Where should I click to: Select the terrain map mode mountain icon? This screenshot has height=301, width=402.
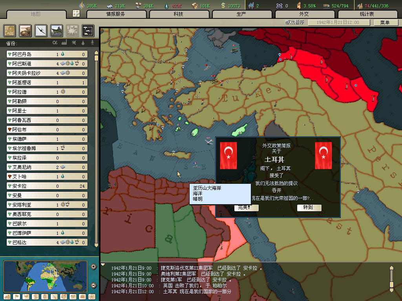7,297
